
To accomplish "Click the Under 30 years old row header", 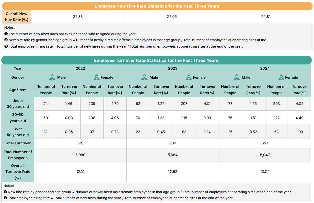I will 17,103.
